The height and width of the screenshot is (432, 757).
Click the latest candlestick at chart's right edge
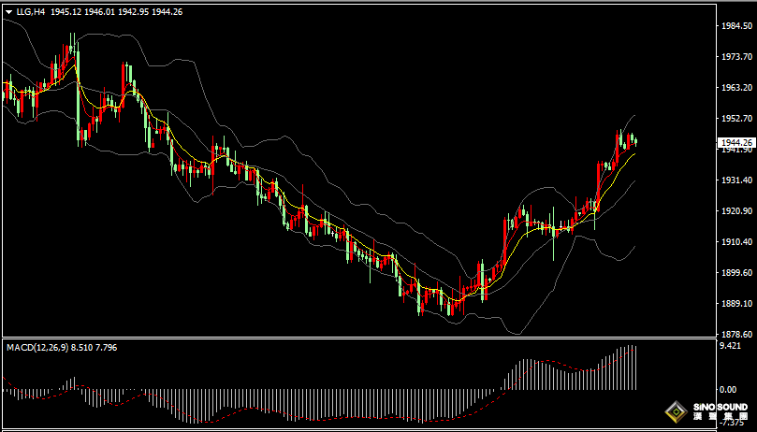click(635, 141)
